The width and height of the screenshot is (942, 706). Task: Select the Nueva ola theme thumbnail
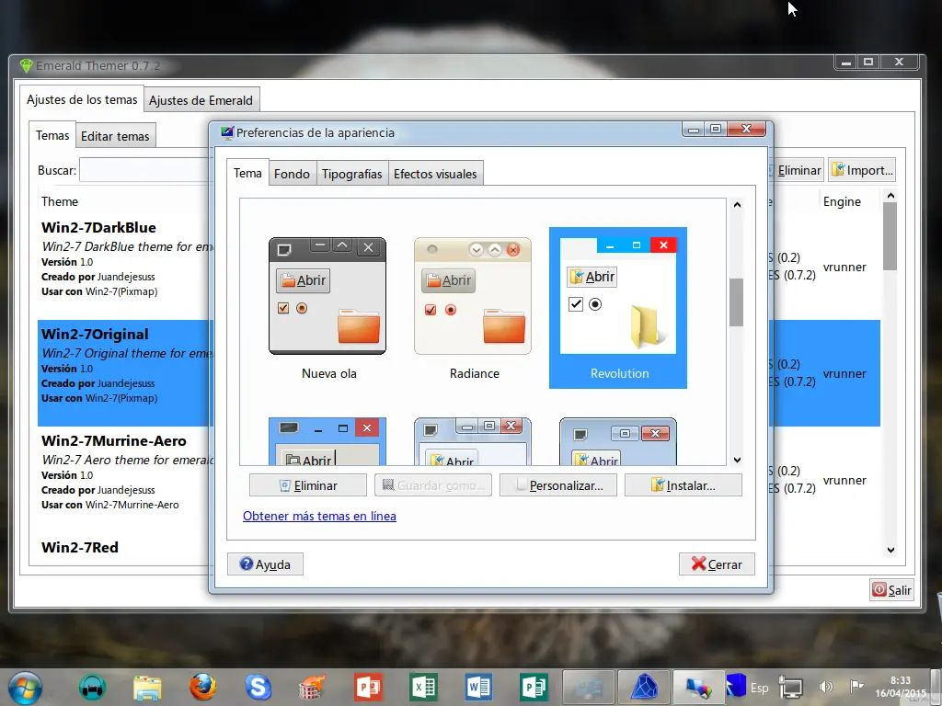(x=328, y=308)
